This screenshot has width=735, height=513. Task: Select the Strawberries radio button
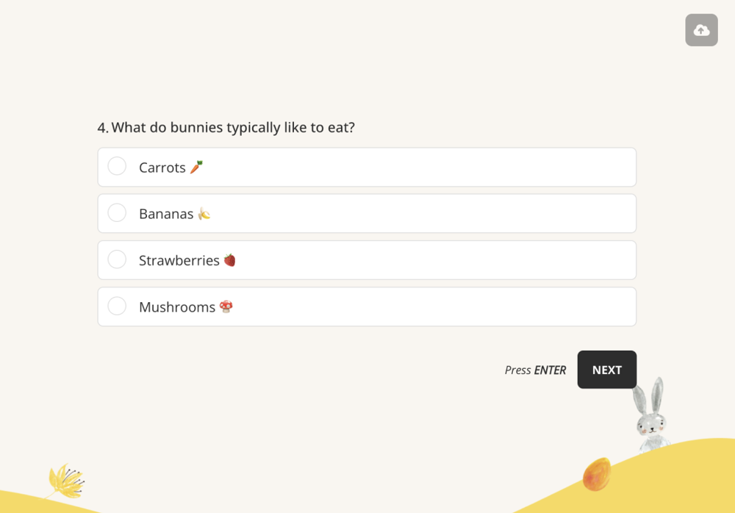tap(117, 259)
